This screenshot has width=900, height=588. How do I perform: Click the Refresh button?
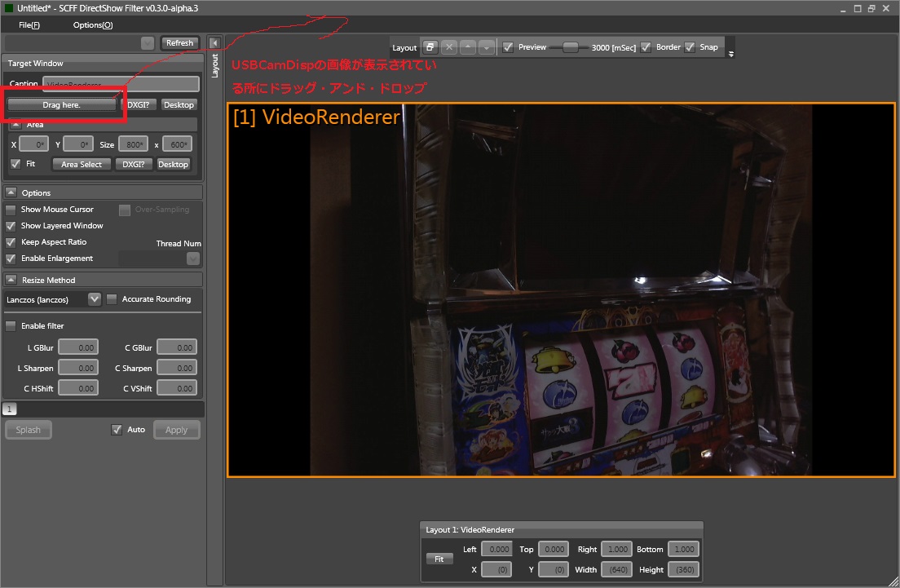(179, 43)
